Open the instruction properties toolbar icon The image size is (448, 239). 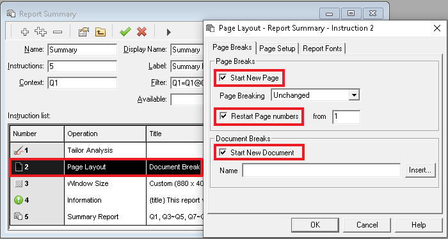[x=84, y=32]
